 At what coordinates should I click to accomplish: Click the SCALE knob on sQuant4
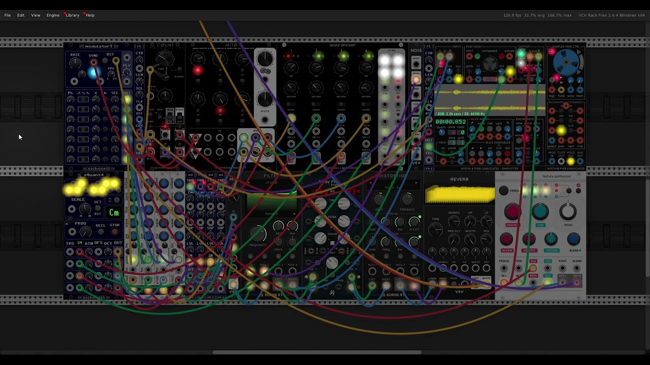(85, 209)
